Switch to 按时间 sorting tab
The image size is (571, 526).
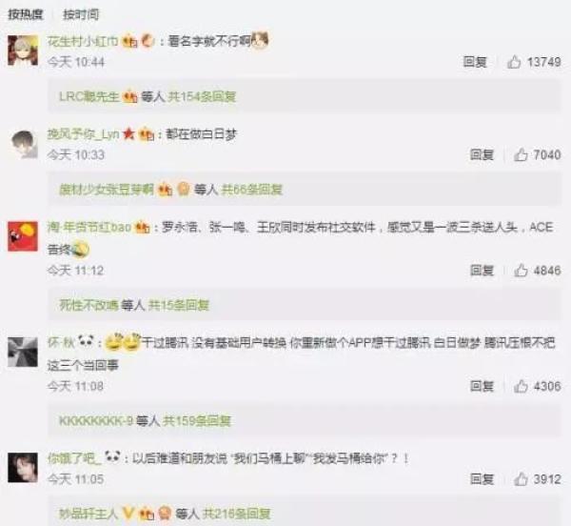81,14
